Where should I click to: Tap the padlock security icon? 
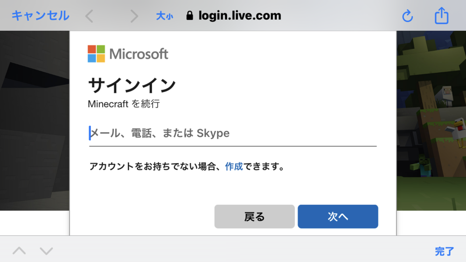189,15
